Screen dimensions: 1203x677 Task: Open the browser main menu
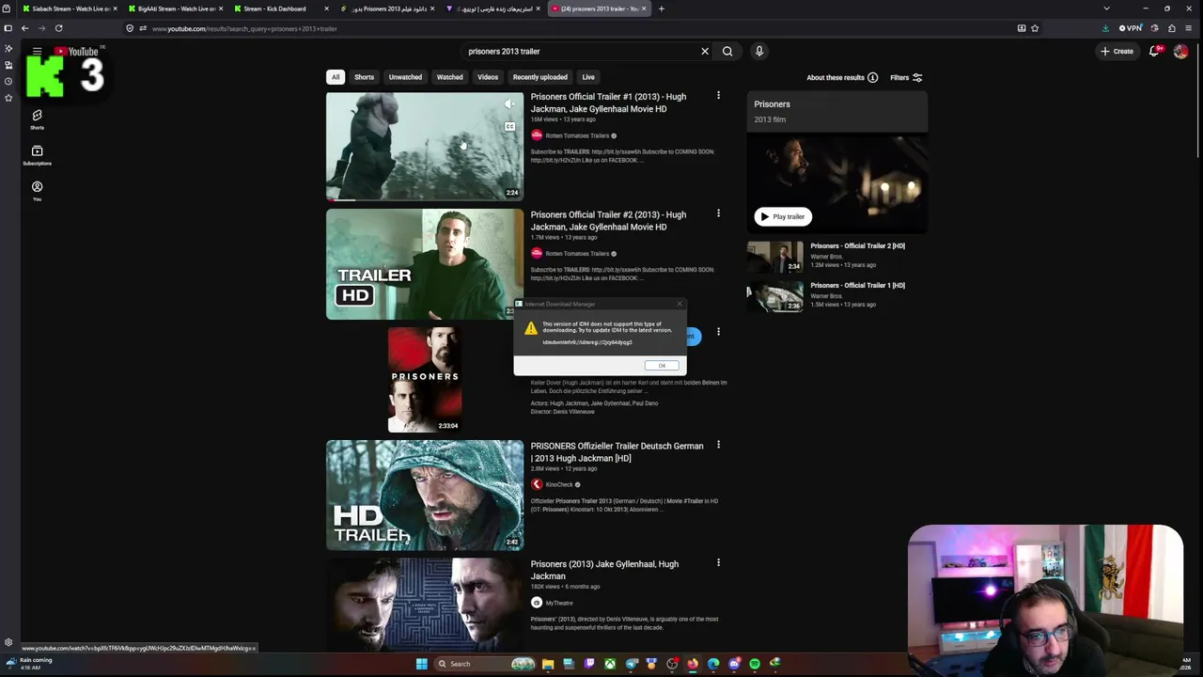click(1189, 28)
